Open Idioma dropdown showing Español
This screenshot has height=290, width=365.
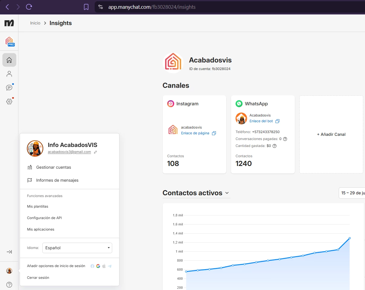coord(77,248)
